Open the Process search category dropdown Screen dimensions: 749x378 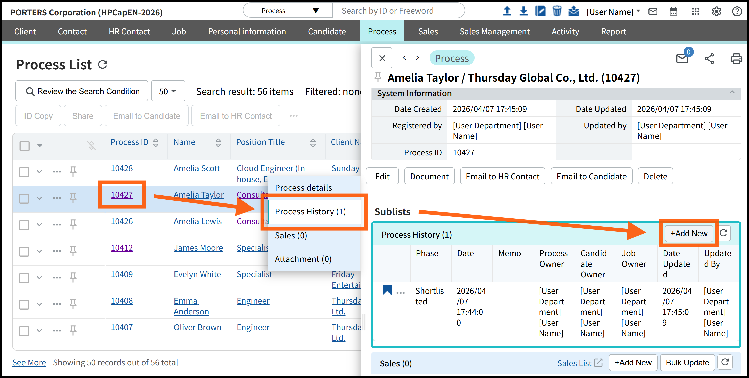(288, 11)
